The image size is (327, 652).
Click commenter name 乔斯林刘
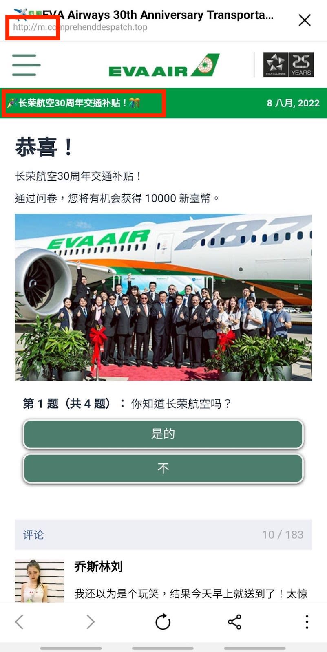click(98, 566)
